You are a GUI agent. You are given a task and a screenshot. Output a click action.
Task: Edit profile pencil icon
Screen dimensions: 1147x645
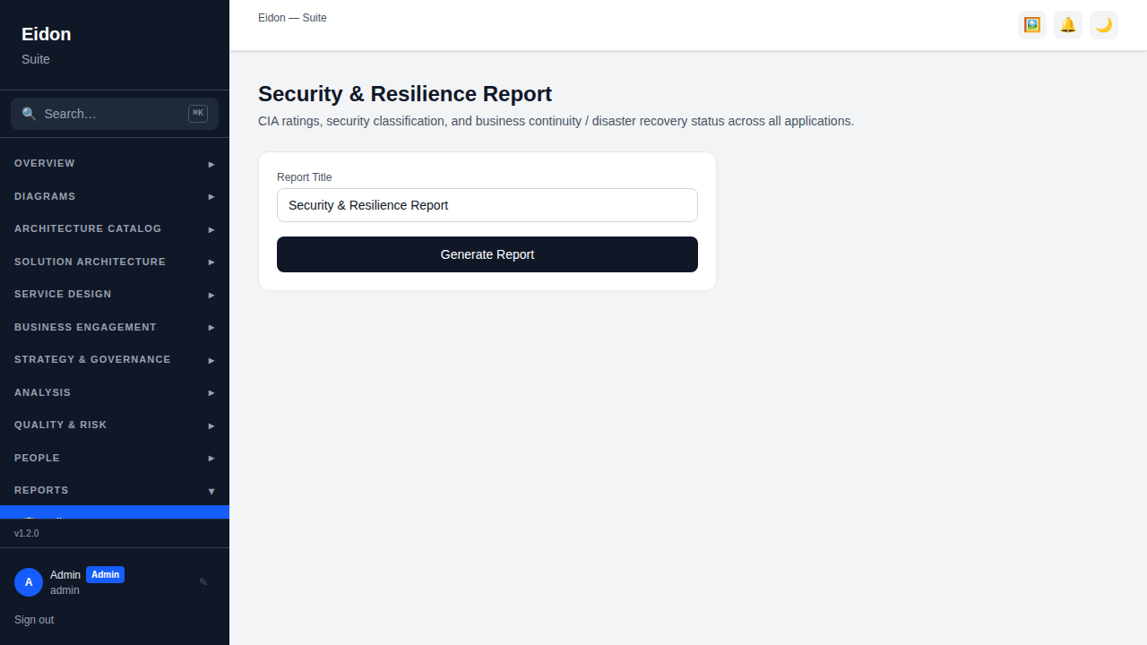click(203, 582)
